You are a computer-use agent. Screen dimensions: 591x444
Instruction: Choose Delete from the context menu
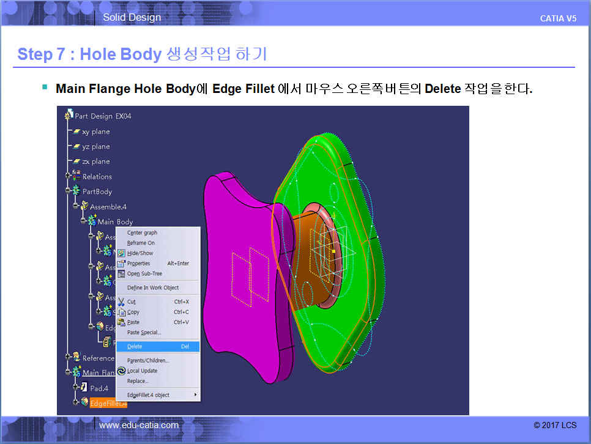[135, 347]
